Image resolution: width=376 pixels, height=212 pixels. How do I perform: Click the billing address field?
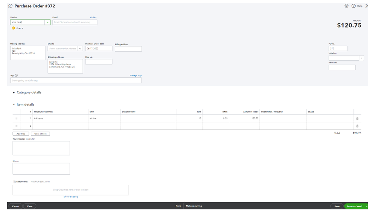coord(128,49)
